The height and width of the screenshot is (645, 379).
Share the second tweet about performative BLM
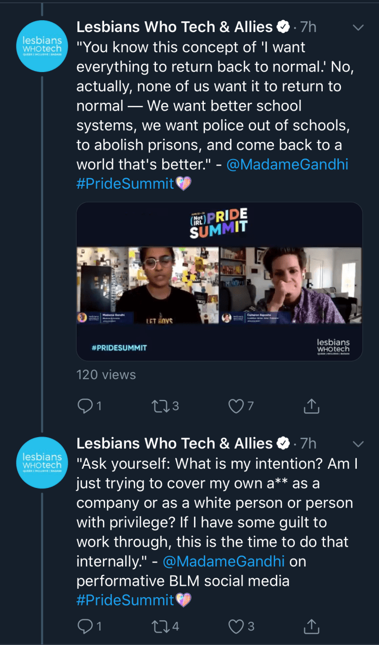tap(312, 627)
